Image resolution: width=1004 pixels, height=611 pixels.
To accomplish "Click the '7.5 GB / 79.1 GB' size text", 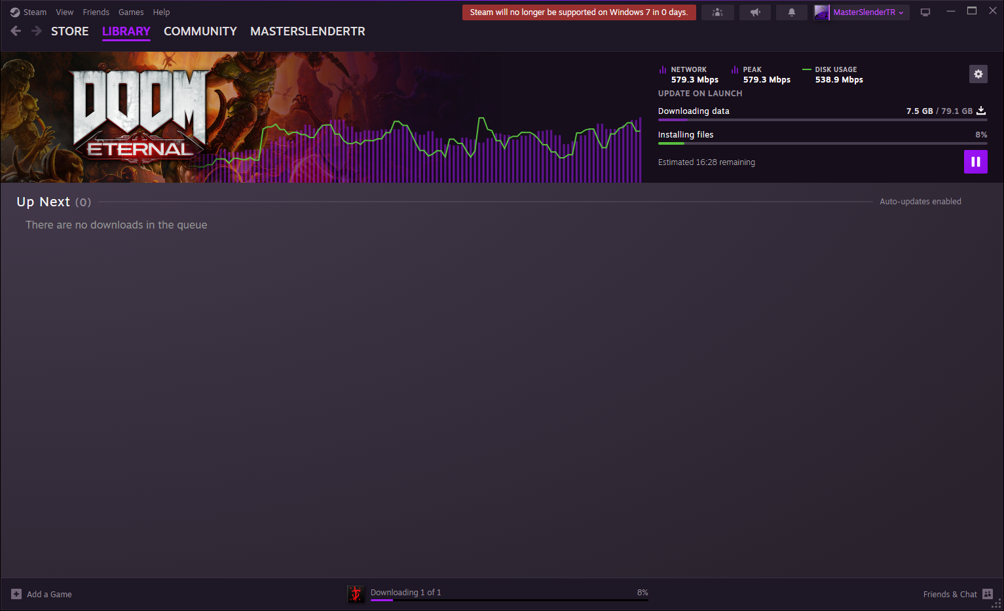I will click(x=939, y=111).
